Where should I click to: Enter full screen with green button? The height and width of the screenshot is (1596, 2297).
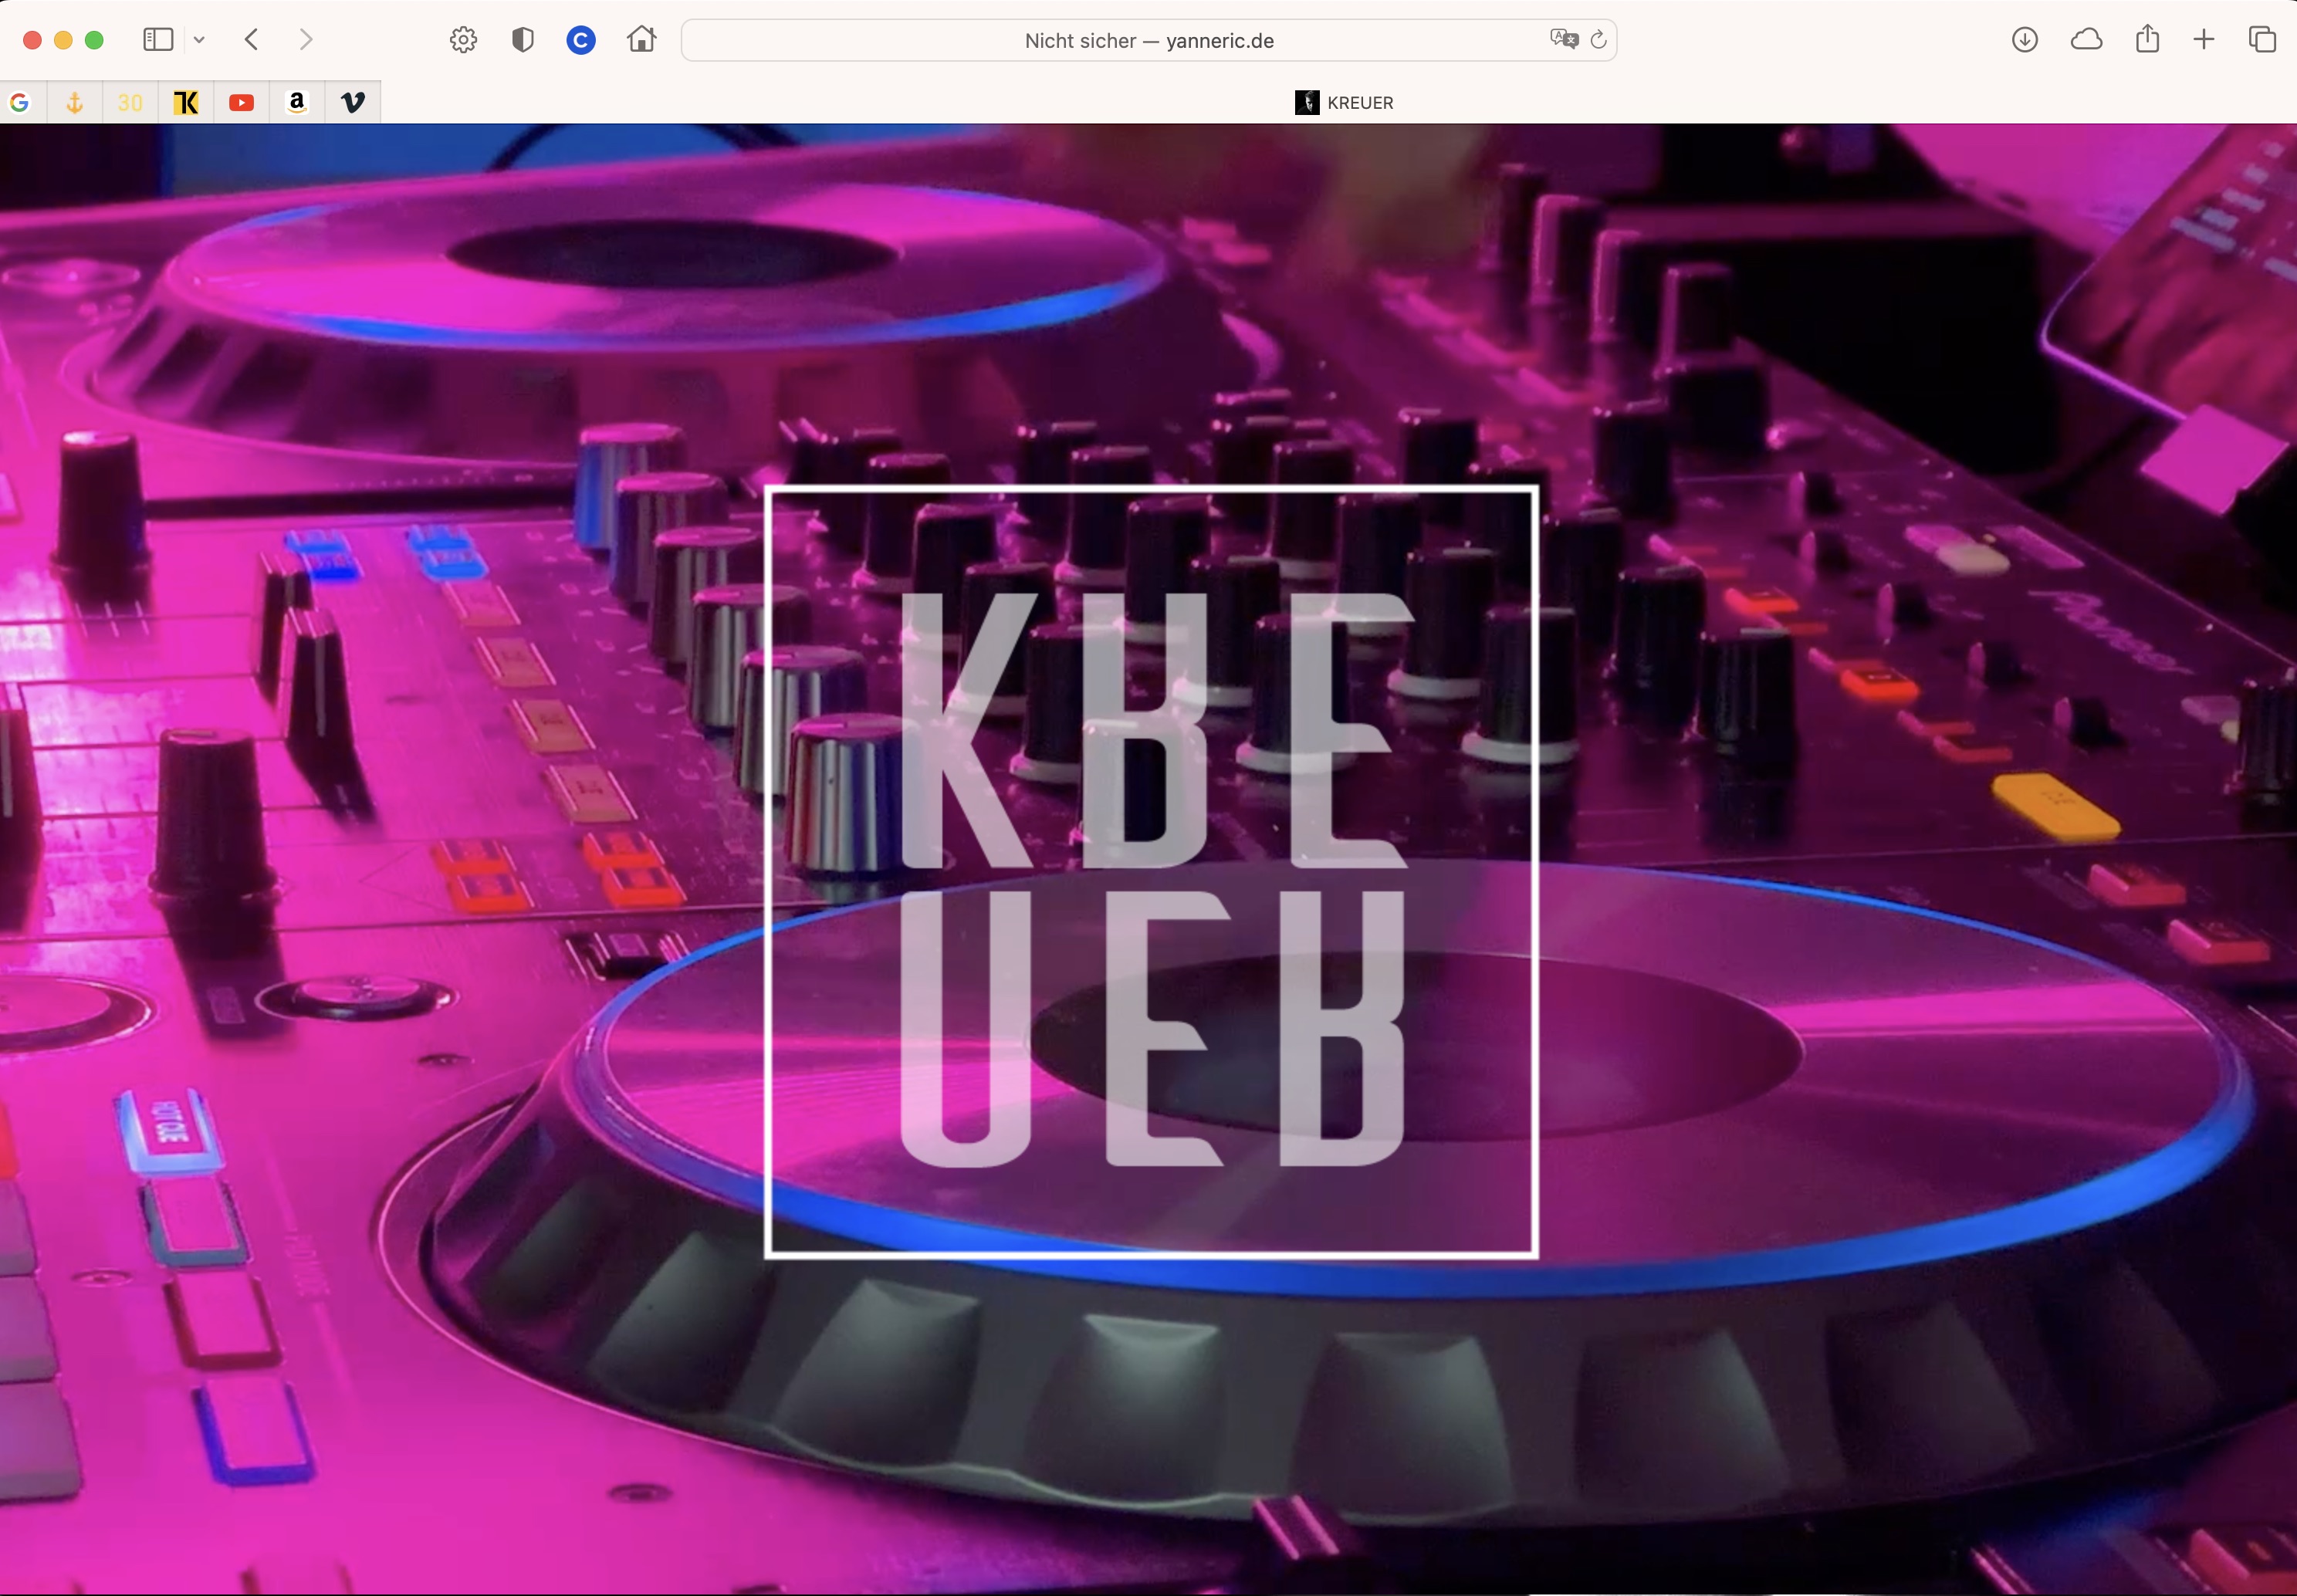(x=94, y=40)
